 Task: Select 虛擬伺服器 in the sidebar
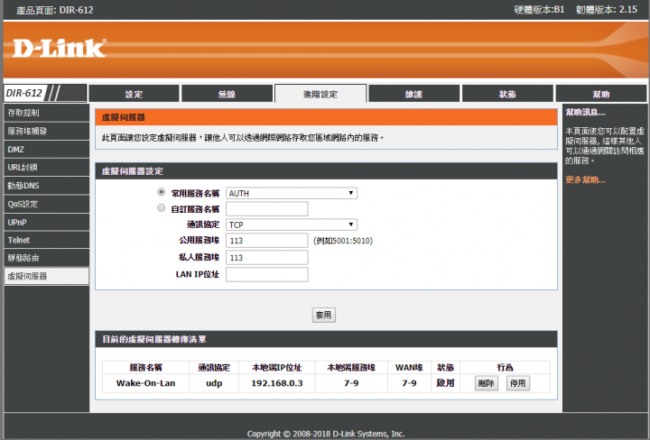tap(46, 276)
